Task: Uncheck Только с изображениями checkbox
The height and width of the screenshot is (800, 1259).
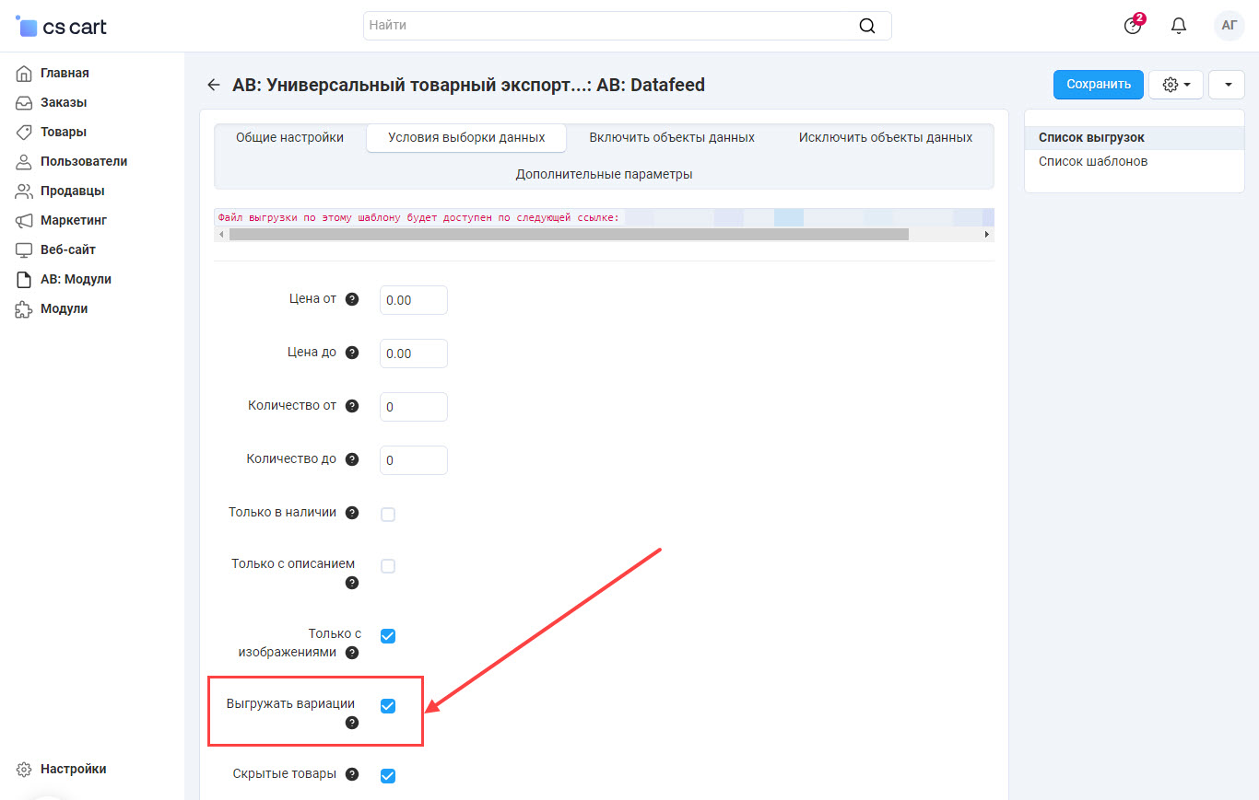Action: [x=388, y=635]
